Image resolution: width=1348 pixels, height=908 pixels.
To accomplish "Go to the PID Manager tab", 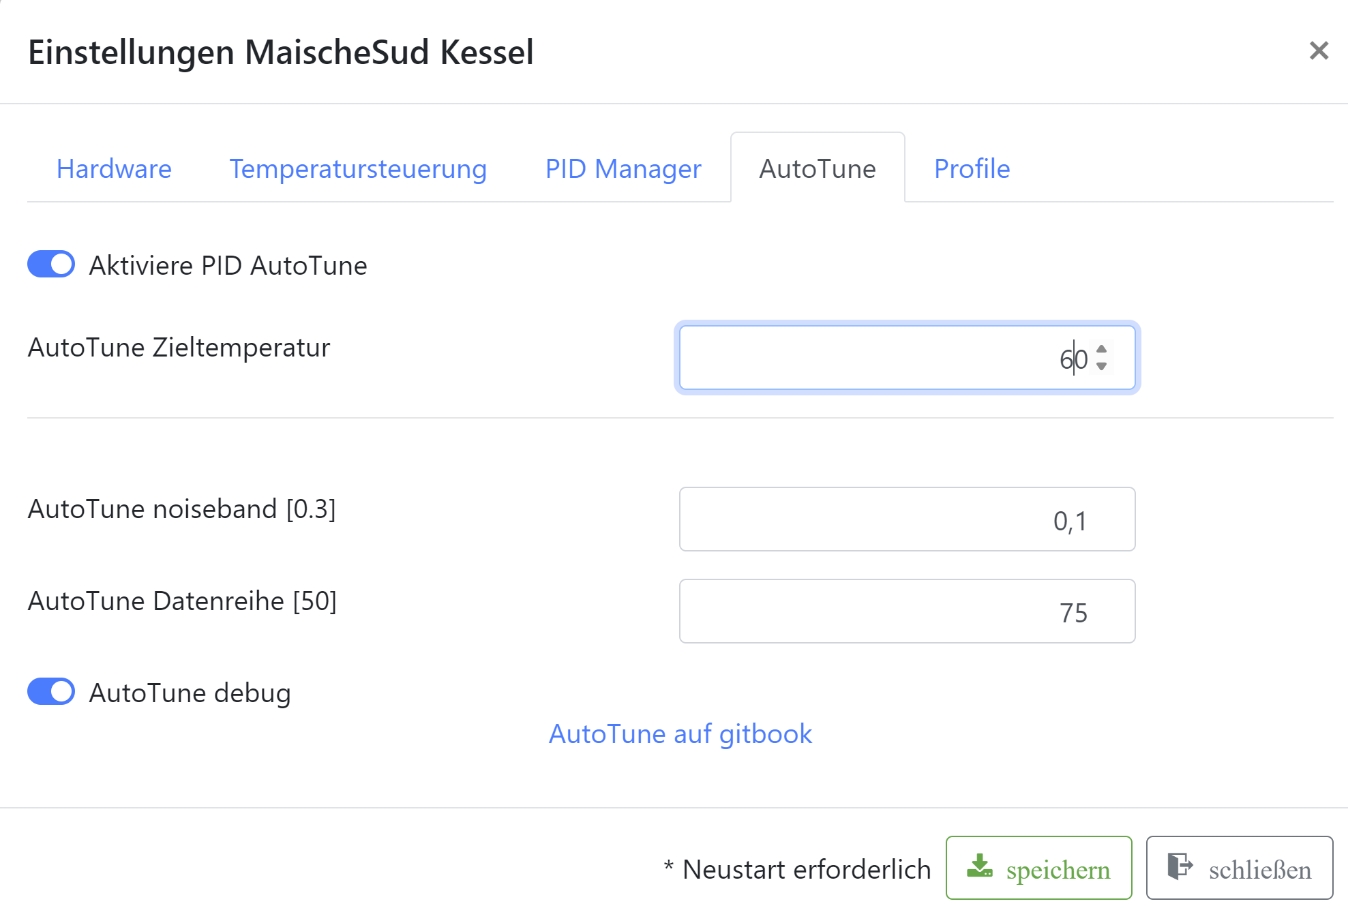I will point(623,168).
